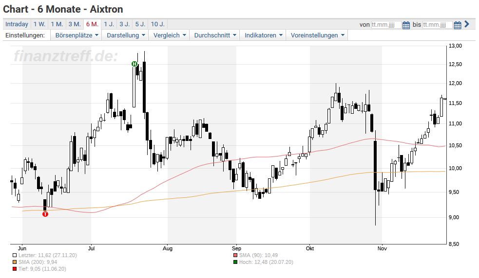Click the 'Jul' month axis label
479x278 pixels.
click(x=91, y=248)
